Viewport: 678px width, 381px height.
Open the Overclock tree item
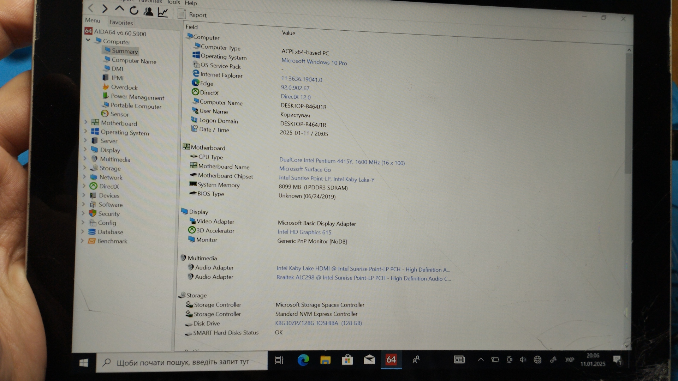point(124,87)
